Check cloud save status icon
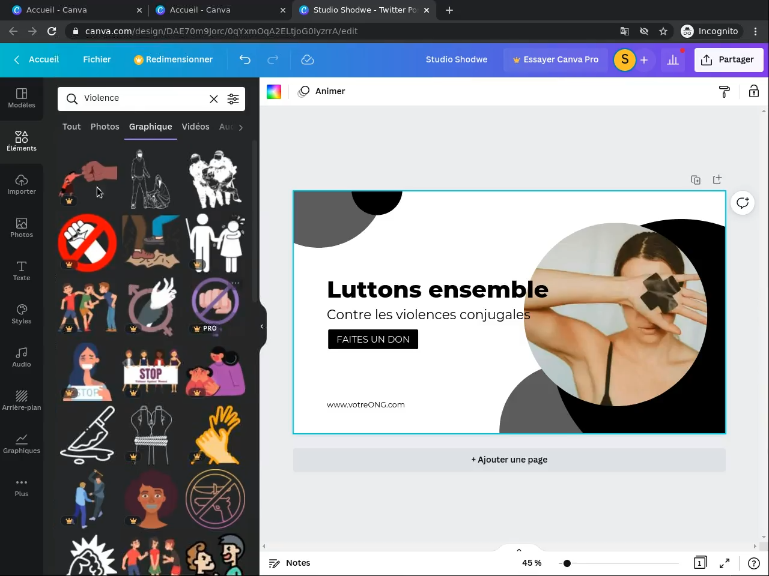The width and height of the screenshot is (769, 576). tap(308, 59)
